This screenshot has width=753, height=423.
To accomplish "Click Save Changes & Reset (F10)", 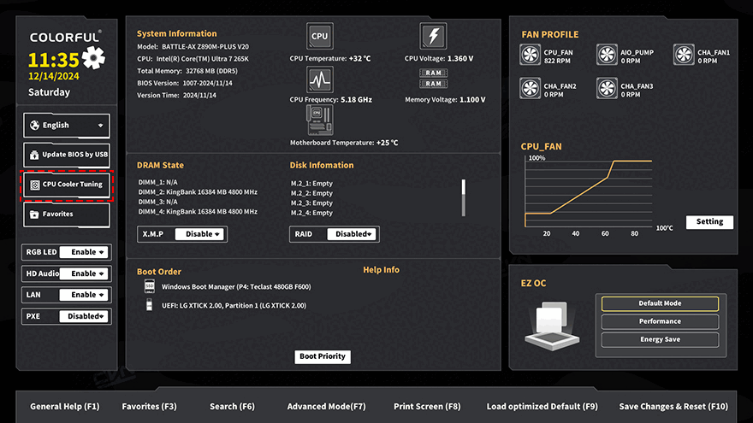I will click(673, 407).
